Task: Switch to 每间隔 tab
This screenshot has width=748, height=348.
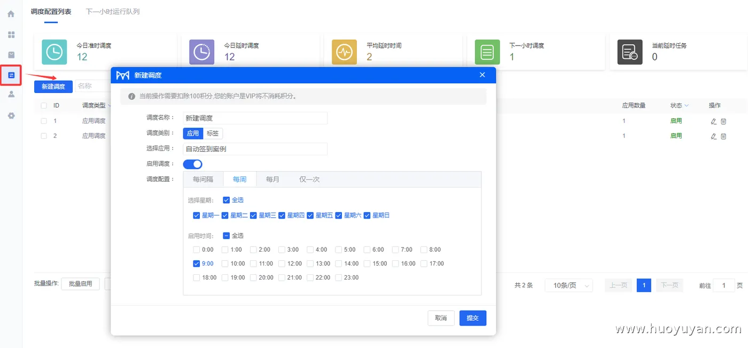Action: [x=203, y=180]
